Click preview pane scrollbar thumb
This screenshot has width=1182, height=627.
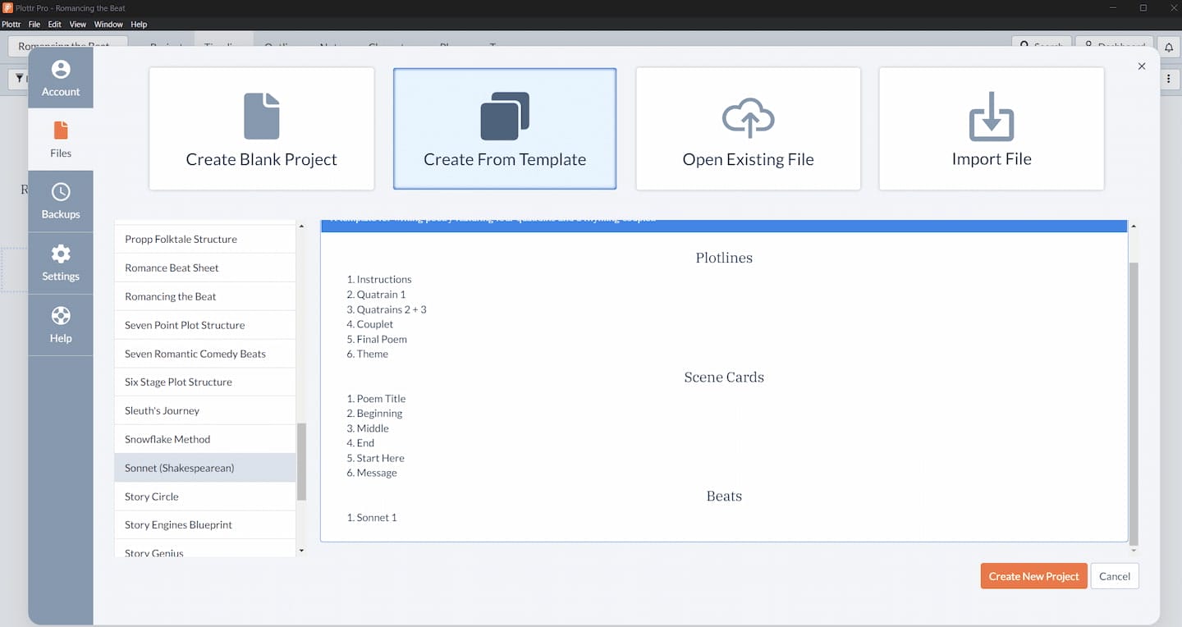pos(1134,404)
